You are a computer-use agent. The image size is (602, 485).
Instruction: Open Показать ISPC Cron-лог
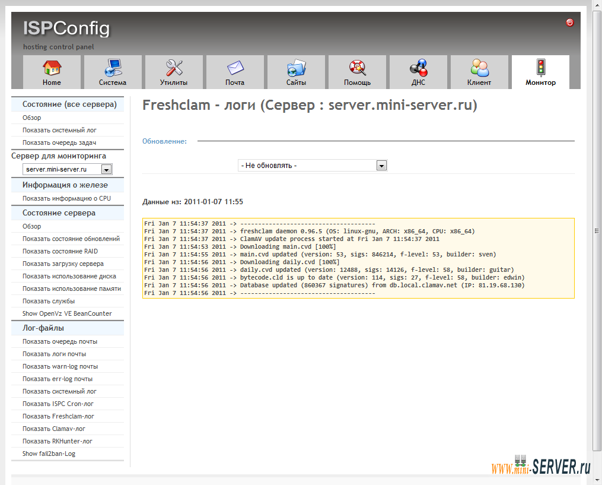[58, 404]
